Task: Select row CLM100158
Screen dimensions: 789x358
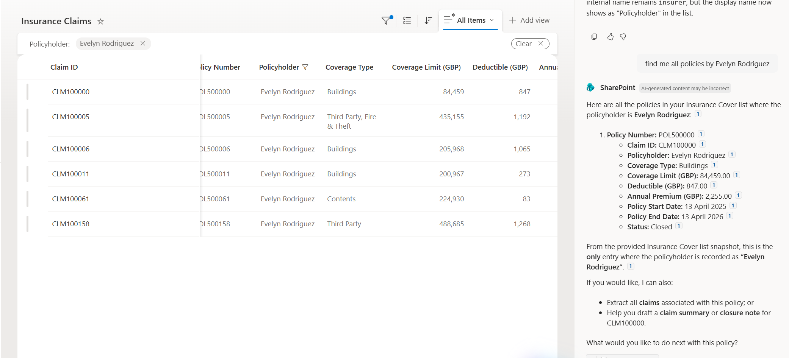Action: tap(27, 224)
